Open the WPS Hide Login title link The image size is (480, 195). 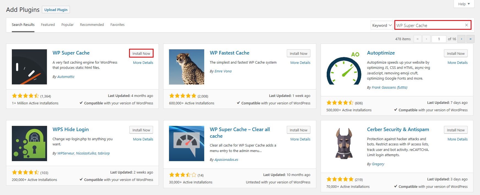[x=71, y=129]
